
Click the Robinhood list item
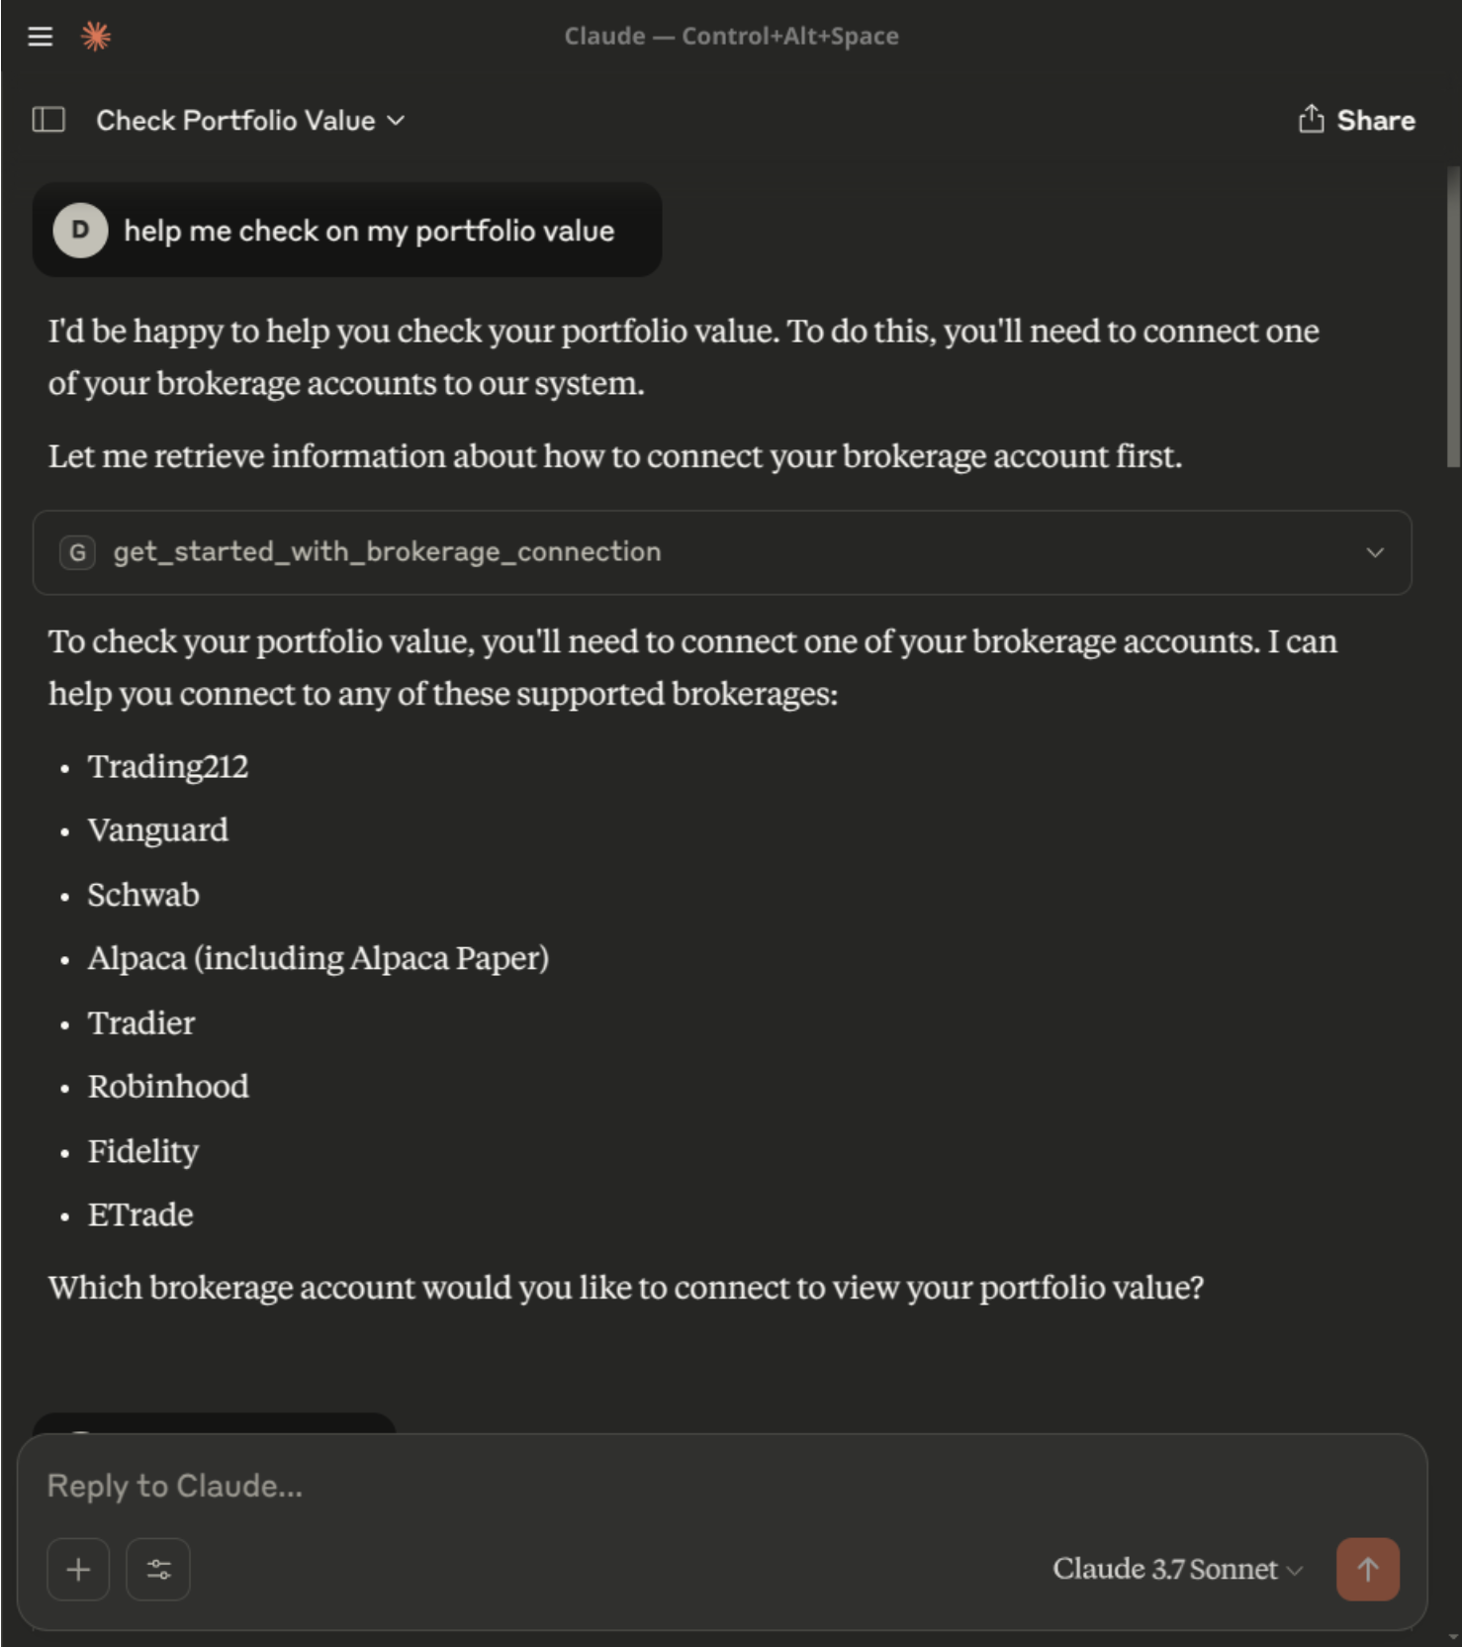click(x=168, y=1087)
